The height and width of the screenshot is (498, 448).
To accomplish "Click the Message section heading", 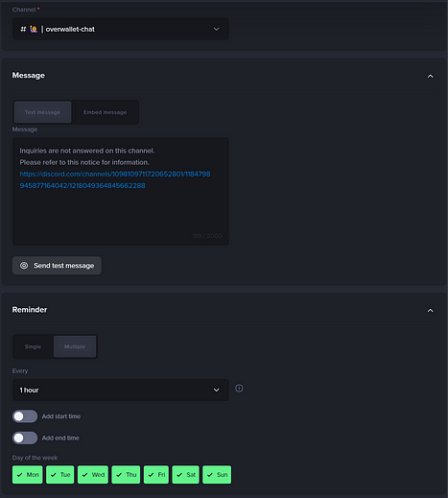I will tap(29, 76).
